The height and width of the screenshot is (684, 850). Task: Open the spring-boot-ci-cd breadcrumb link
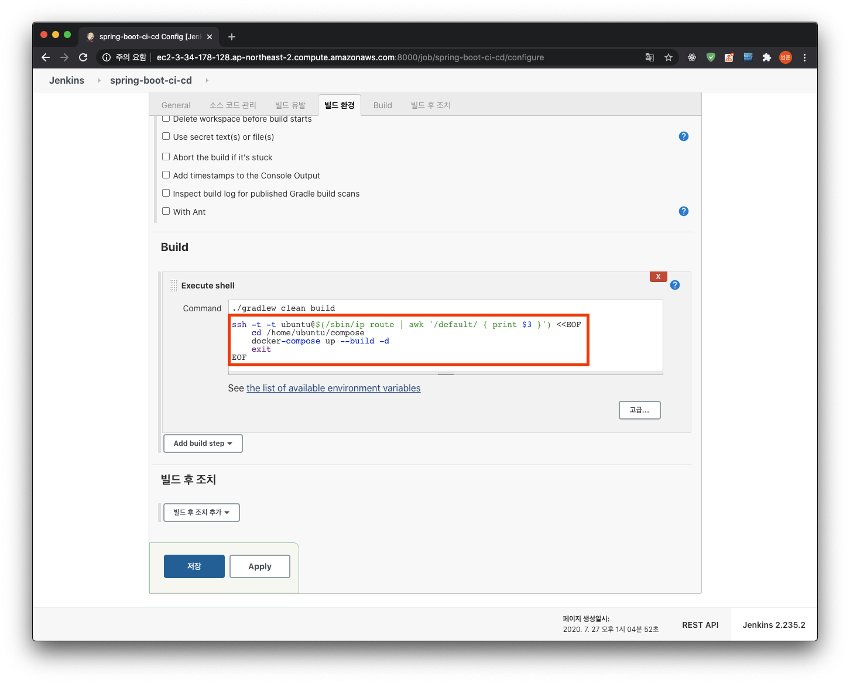coord(151,80)
